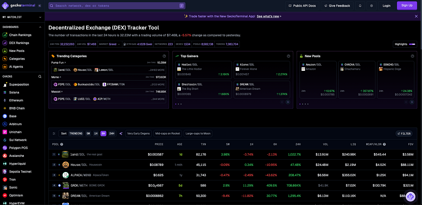Follow the See what's new link
The height and width of the screenshot is (205, 422).
268,16
